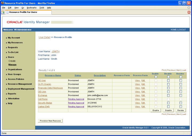Check the Revoke header select-all checkbox
192x136 pixels.
tap(181, 77)
